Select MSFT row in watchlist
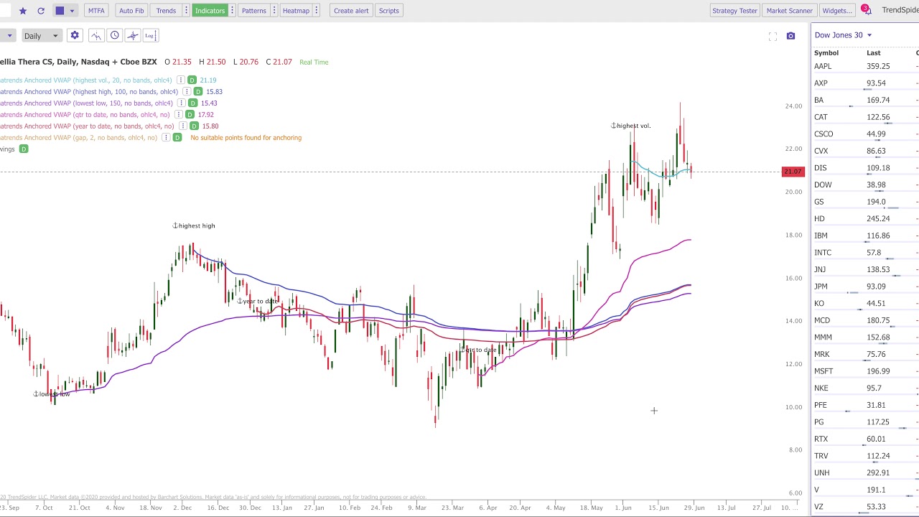Screen dimensions: 919x517 865,371
